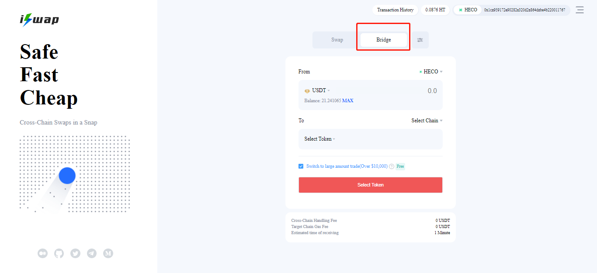Open Transaction History
This screenshot has width=597, height=273.
pyautogui.click(x=395, y=10)
